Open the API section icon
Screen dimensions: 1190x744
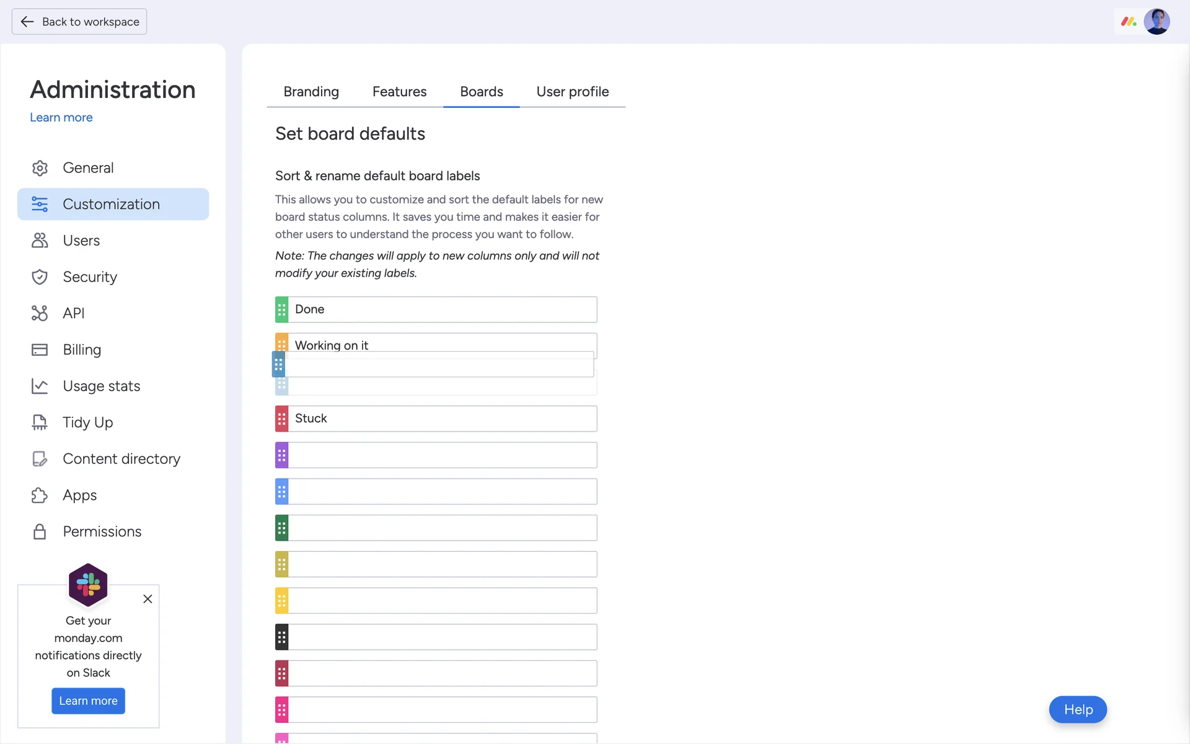coord(40,313)
